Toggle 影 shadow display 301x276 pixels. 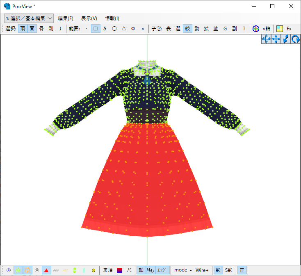point(218,270)
